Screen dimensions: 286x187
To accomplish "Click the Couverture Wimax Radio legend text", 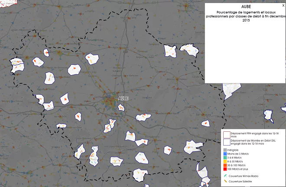I will coord(244,176).
